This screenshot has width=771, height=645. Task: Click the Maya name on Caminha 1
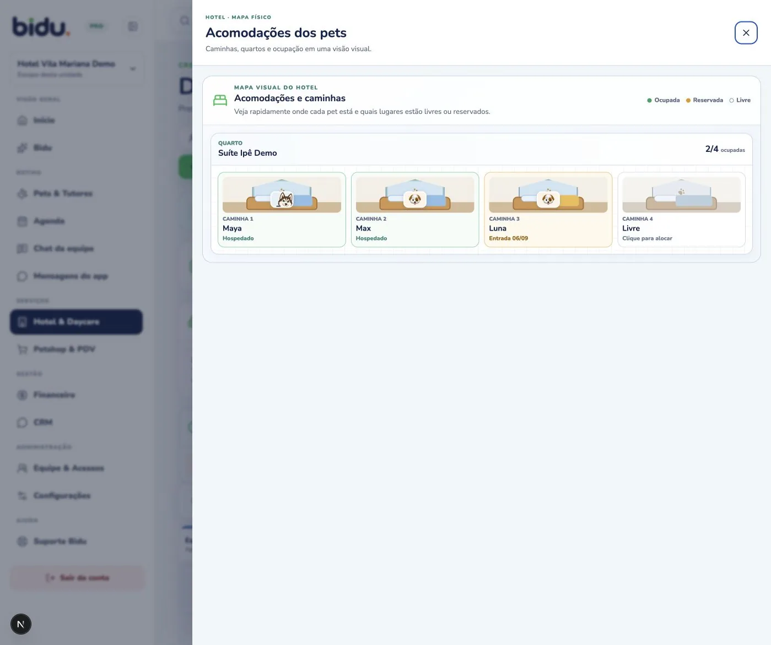(x=232, y=228)
